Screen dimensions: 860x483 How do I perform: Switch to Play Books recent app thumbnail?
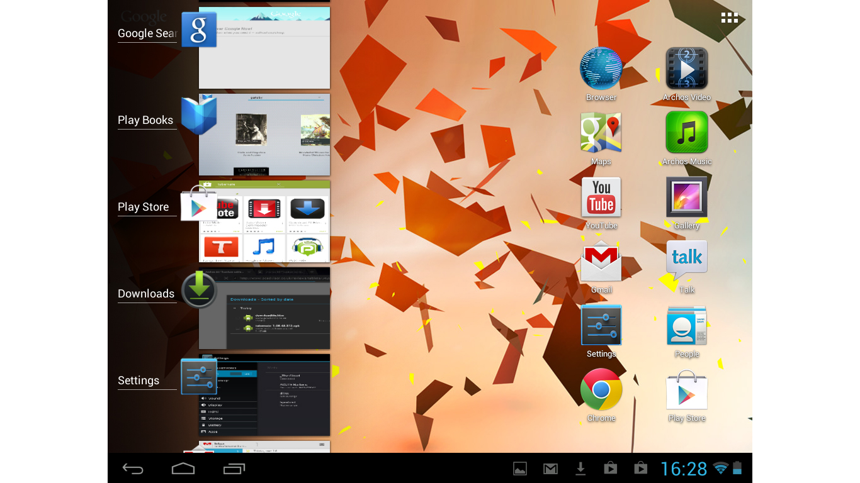click(x=264, y=135)
